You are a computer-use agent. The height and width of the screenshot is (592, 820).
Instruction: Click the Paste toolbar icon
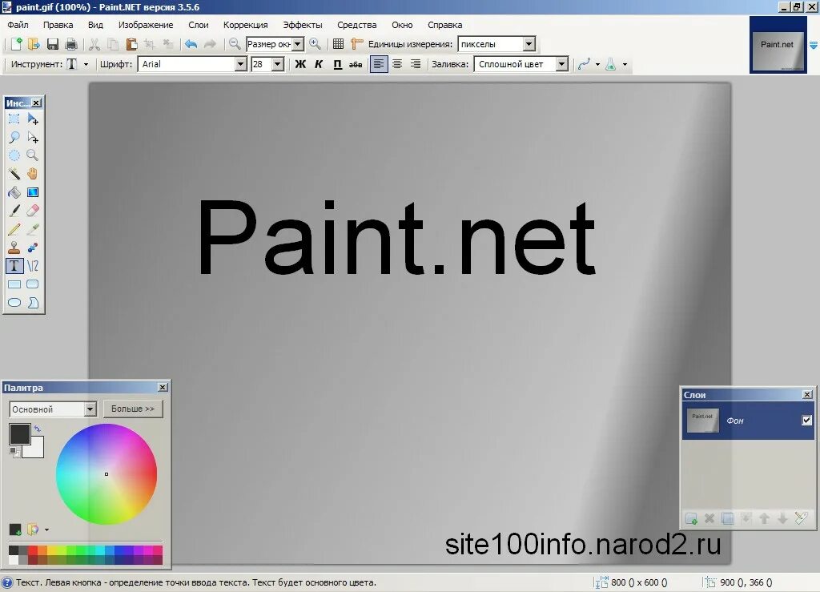point(132,44)
